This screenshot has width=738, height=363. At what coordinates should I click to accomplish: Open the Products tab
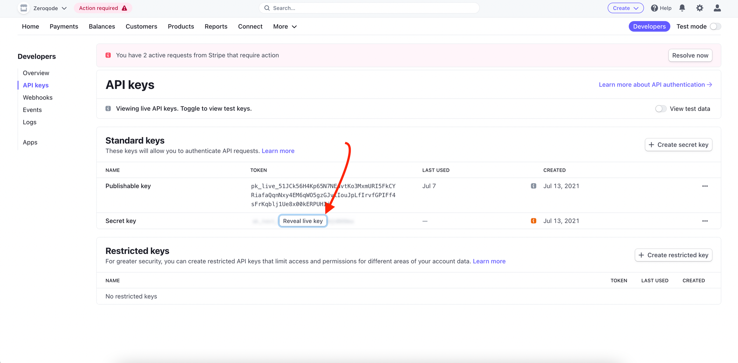click(181, 26)
